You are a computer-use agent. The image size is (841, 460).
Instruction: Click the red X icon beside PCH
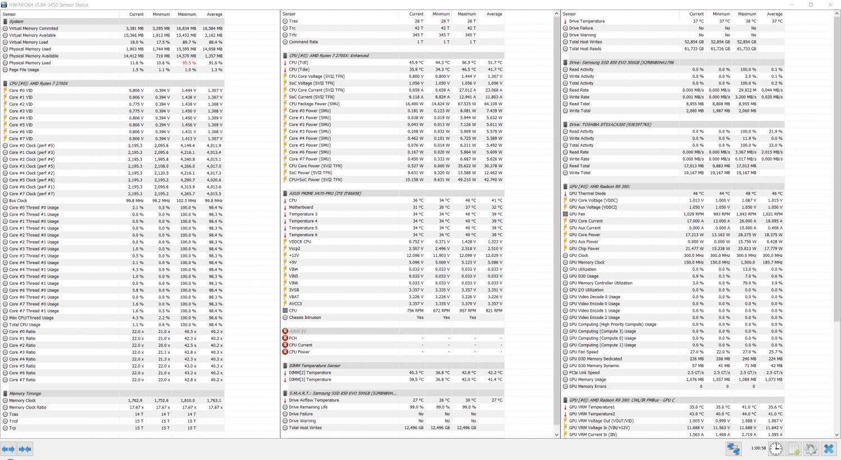pyautogui.click(x=285, y=338)
